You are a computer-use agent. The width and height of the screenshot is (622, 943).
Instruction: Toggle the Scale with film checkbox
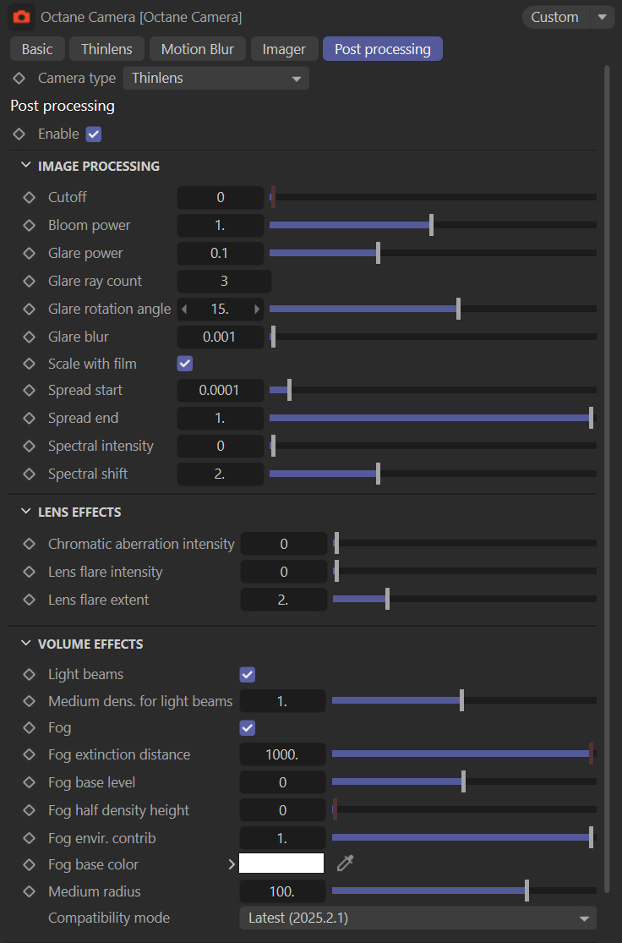click(x=184, y=364)
